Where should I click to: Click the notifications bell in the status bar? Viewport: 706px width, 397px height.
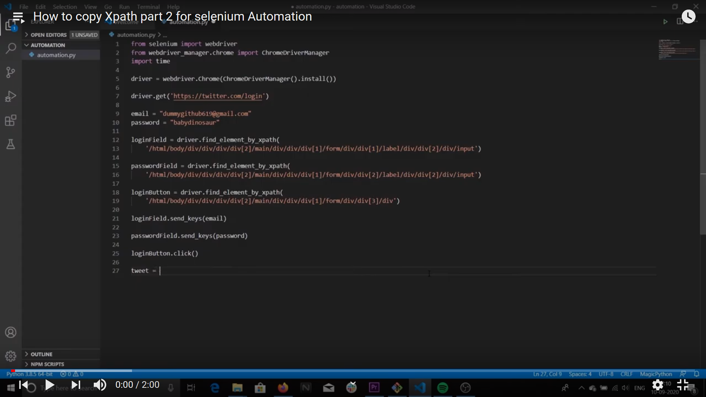click(696, 374)
